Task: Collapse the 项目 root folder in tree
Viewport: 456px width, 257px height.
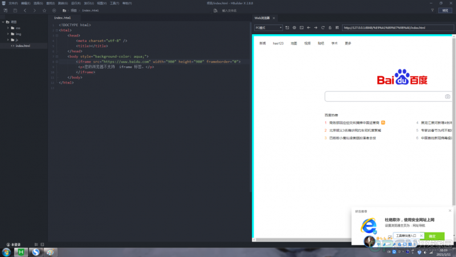Action: click(x=3, y=22)
